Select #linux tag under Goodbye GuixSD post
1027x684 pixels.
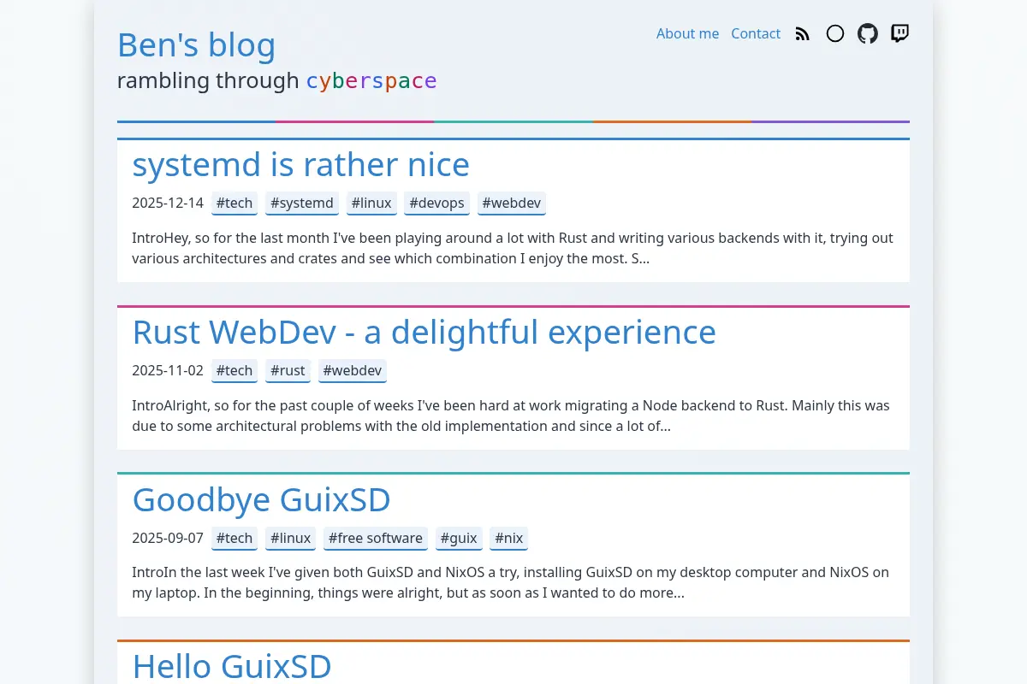pyautogui.click(x=290, y=538)
